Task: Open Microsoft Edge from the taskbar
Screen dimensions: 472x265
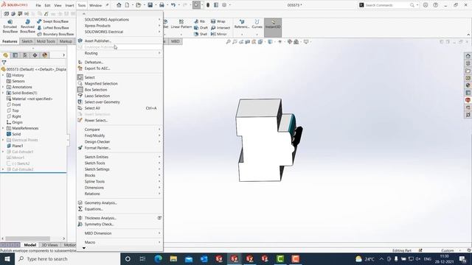Action: point(159,258)
